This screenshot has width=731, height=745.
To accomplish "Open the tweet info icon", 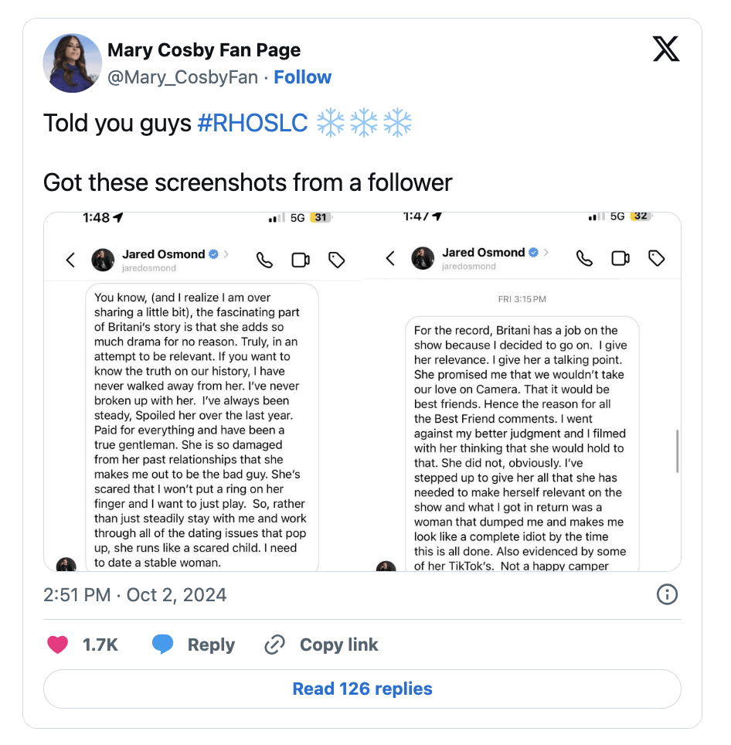I will point(666,594).
